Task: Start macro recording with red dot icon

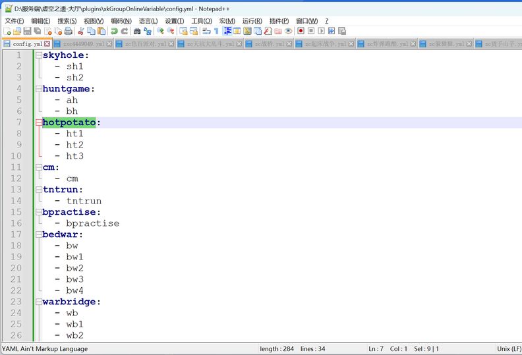Action: [301, 31]
